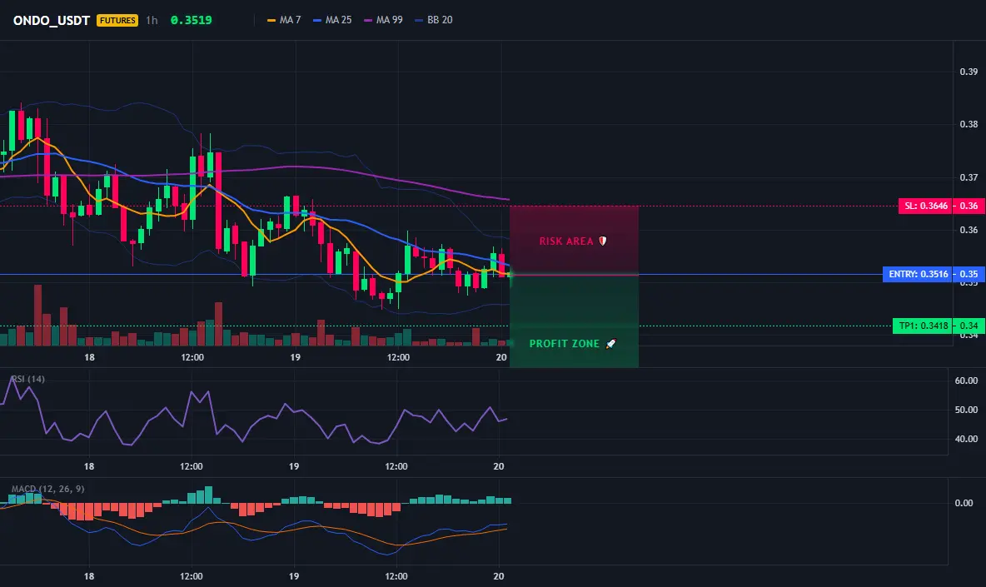Screen dimensions: 986x587
Task: Click date 18 on RSI panel time axis
Action: pos(88,466)
